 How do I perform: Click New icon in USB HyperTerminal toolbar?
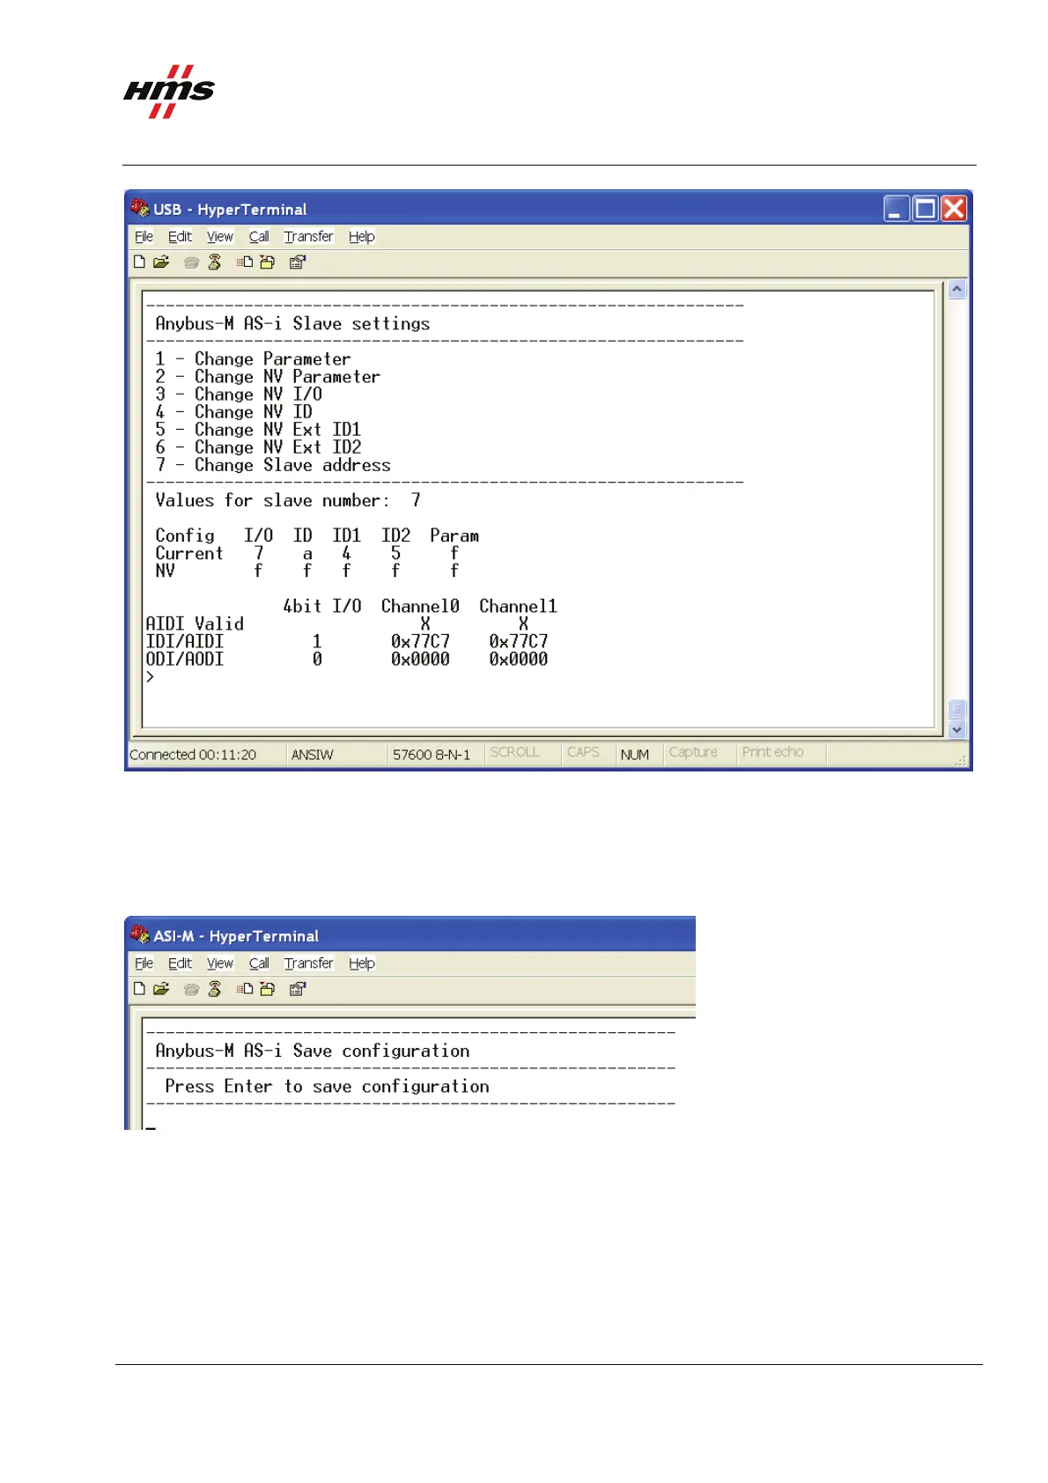pyautogui.click(x=139, y=262)
